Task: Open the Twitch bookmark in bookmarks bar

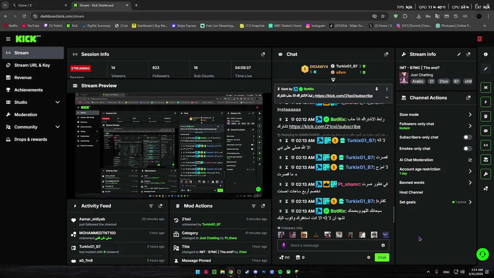Action: [53, 26]
